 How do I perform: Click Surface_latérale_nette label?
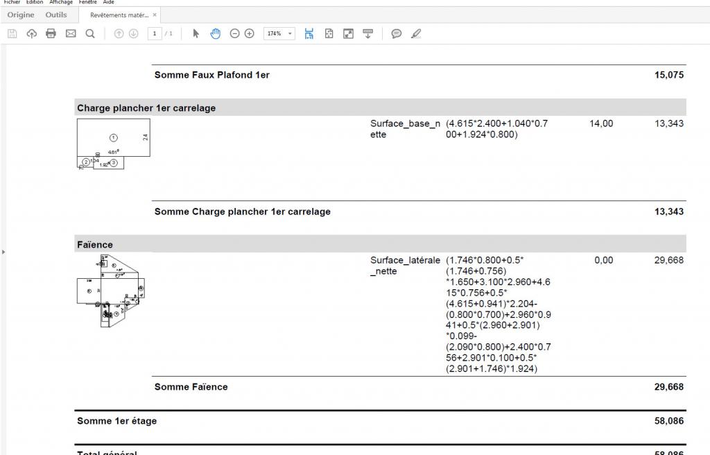point(405,266)
